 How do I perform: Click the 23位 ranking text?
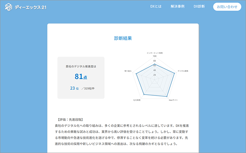[x=74, y=88]
